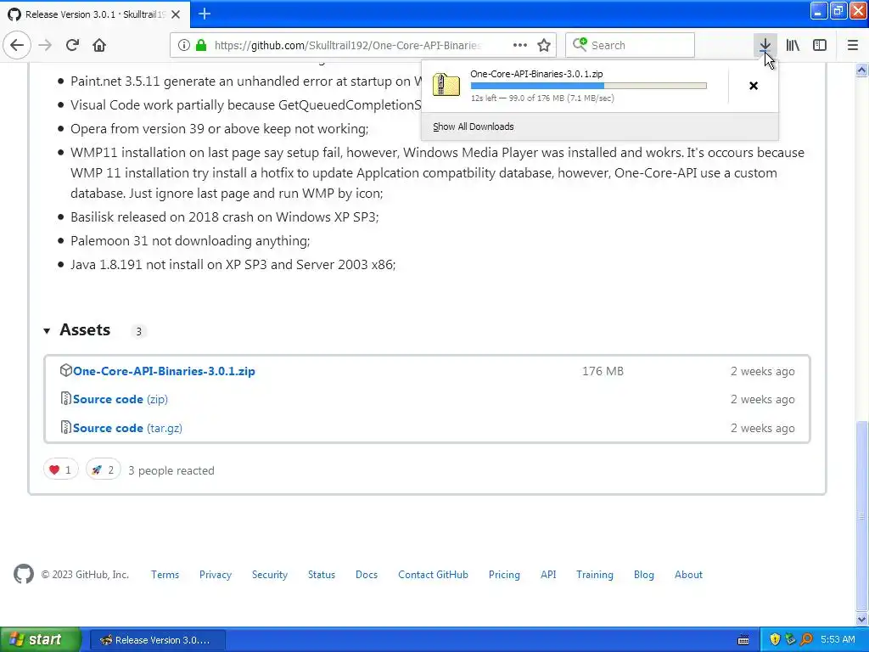This screenshot has height=652, width=869.
Task: Download Source code (tar.gz)
Action: pyautogui.click(x=127, y=428)
